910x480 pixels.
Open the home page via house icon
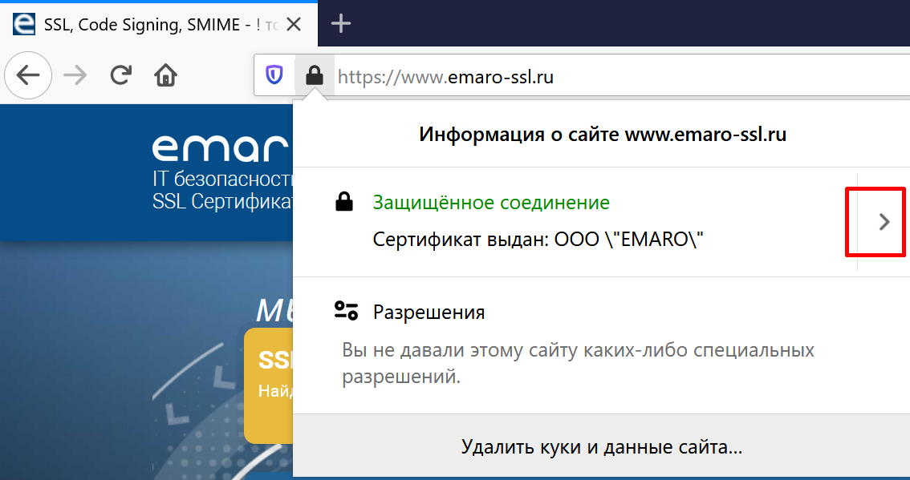165,75
